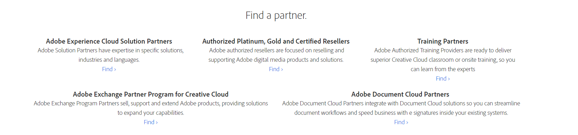Select the Authorized Platinum, Gold and Certified Resellers heading

(x=276, y=41)
